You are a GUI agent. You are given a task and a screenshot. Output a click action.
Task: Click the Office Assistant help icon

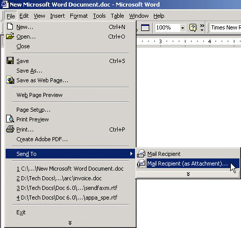193,27
